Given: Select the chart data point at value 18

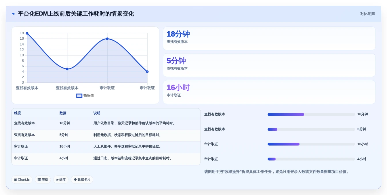Looking at the screenshot, I should [27, 33].
